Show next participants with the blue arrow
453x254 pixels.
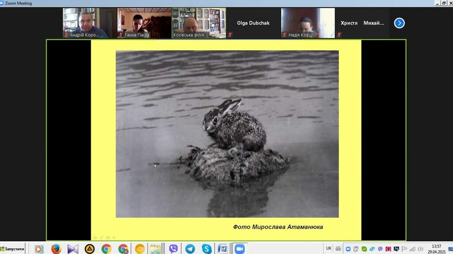(x=399, y=23)
